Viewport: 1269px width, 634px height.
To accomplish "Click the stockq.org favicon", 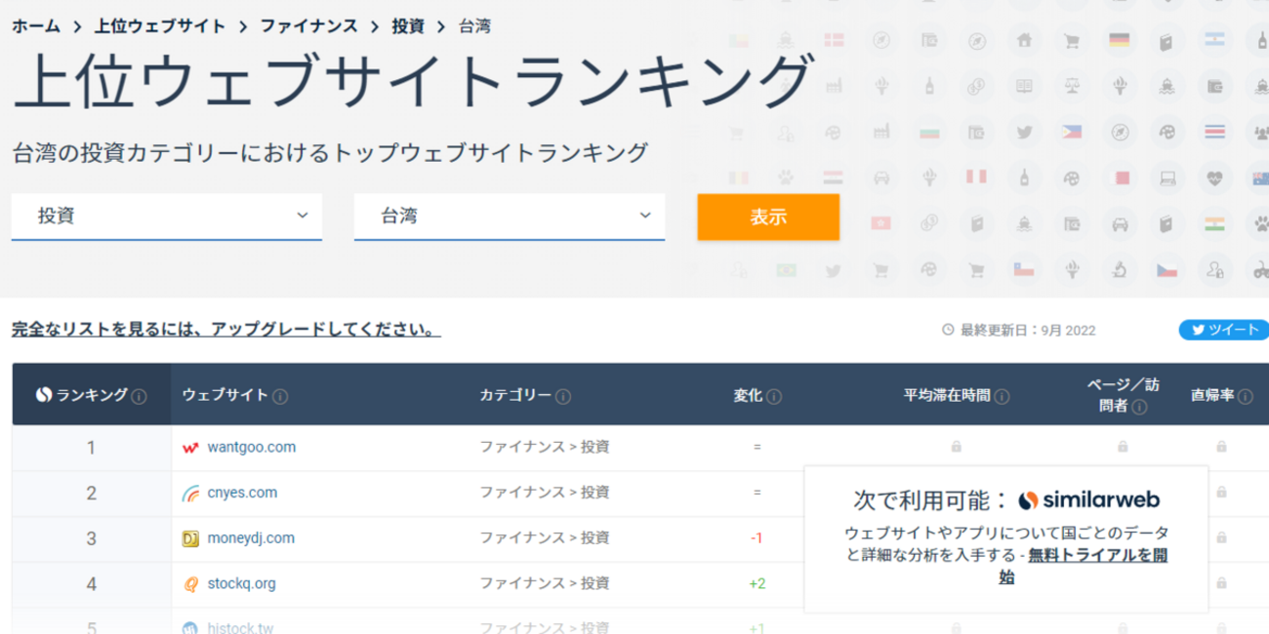I will 190,584.
